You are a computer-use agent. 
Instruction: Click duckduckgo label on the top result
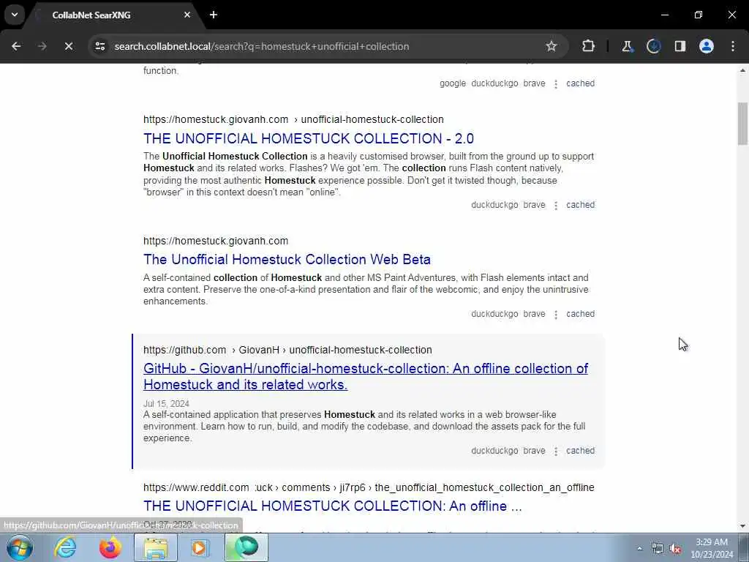point(494,83)
